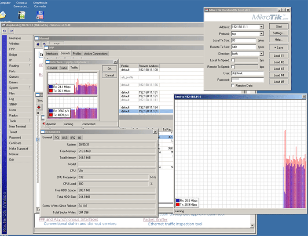Open Queues in the WinBox sidebar
The height and width of the screenshot is (236, 308).
click(14, 77)
